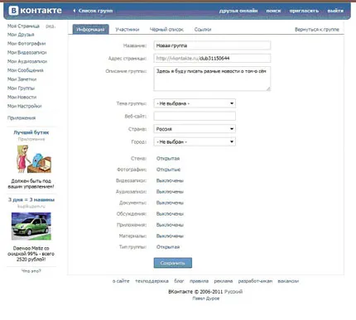Go back to the group list link
The height and width of the screenshot is (320, 356).
point(93,11)
